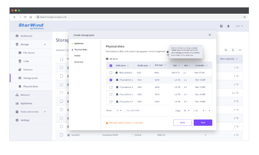Expand Tasks and events chevron
Screen dimensions: 259x155
click(45, 112)
